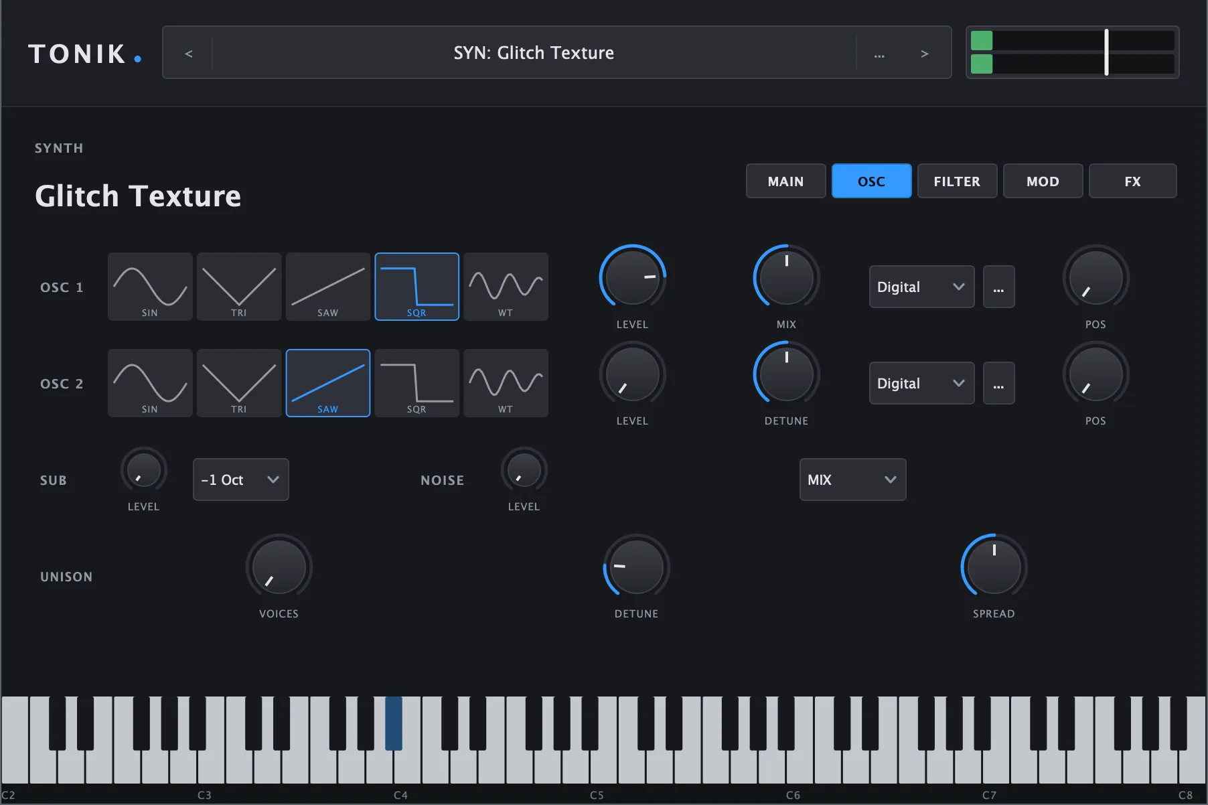Image resolution: width=1208 pixels, height=805 pixels.
Task: Go to previous preset arrow
Action: (x=189, y=53)
